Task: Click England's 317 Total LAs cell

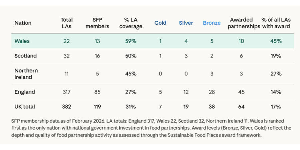Action: point(67,92)
